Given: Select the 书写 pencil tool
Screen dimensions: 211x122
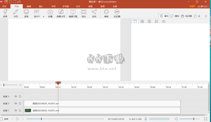Looking at the screenshot, I should 15,12.
